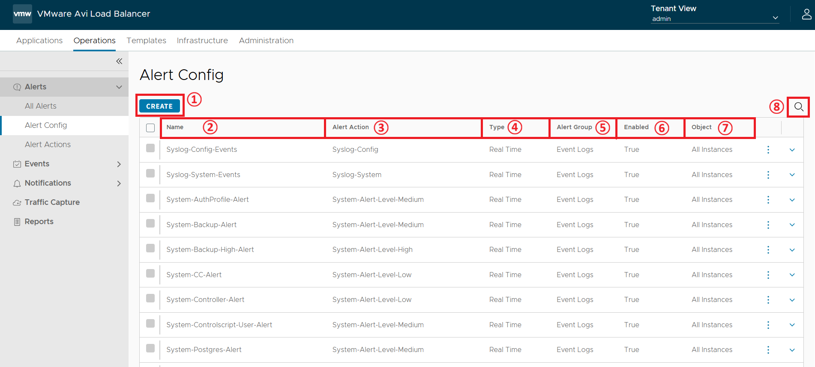Select the Syslog-Config alert action cell
This screenshot has height=367, width=815.
click(x=355, y=150)
